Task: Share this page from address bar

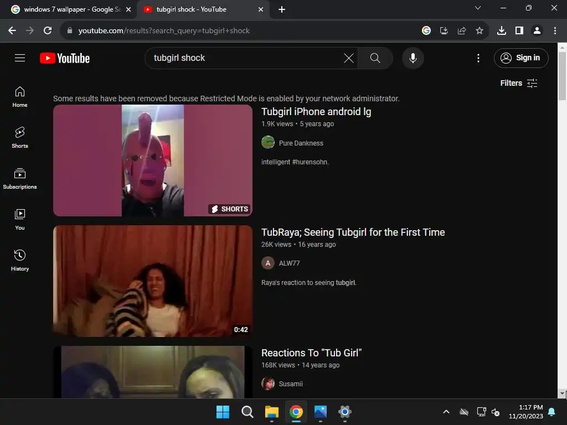Action: 462,31
